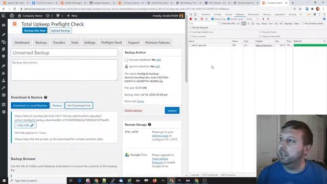327x184 pixels.
Task: Open the Preflight Check tab
Action: [x=111, y=42]
